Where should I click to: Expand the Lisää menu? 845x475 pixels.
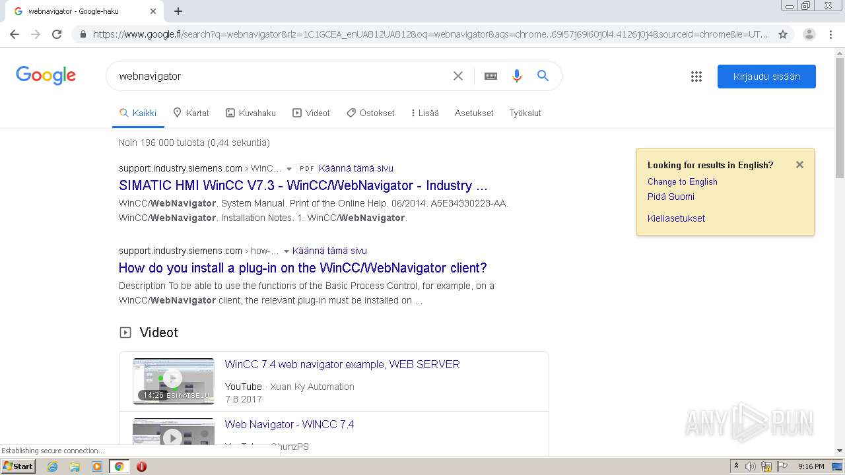[x=424, y=113]
